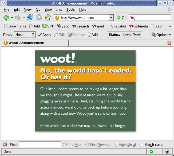Click inside the Find text field
The width and height of the screenshot is (174, 156).
40,145
